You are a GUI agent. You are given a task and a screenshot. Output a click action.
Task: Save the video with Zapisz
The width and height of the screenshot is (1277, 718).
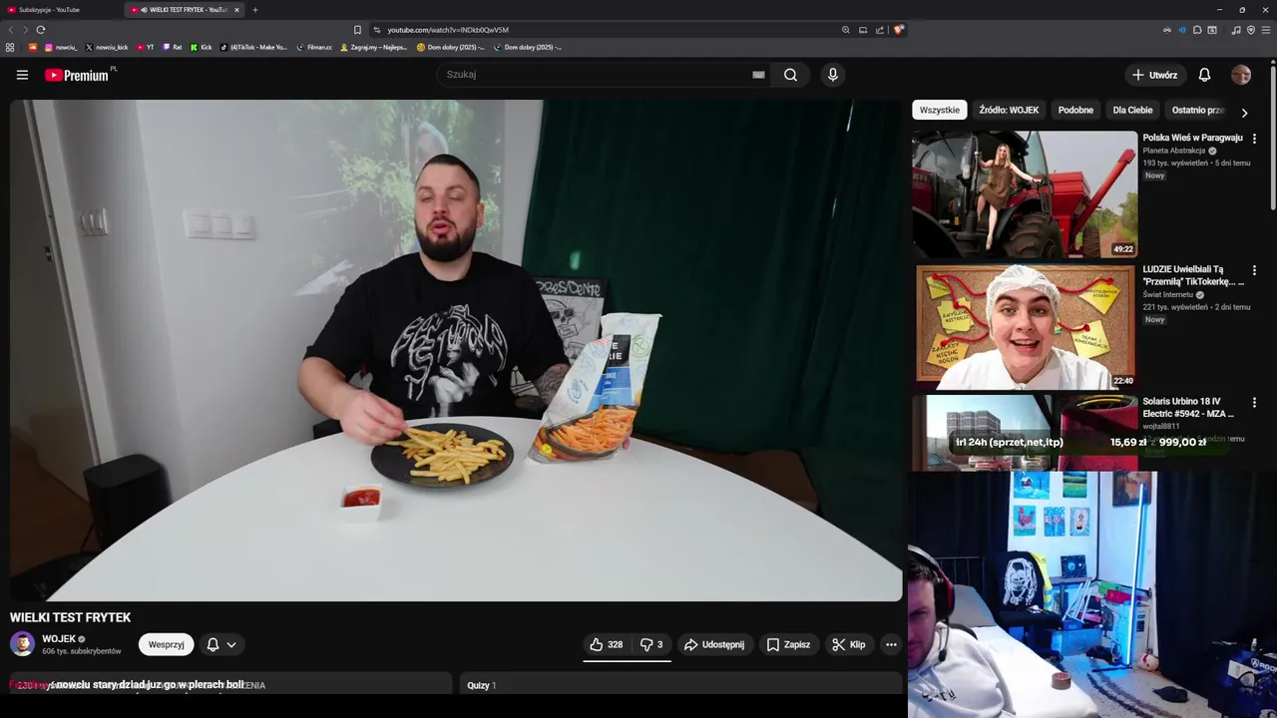tap(788, 644)
